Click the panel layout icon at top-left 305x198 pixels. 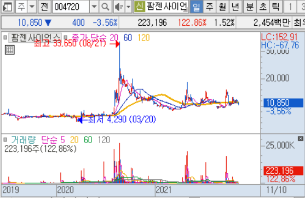point(7,7)
